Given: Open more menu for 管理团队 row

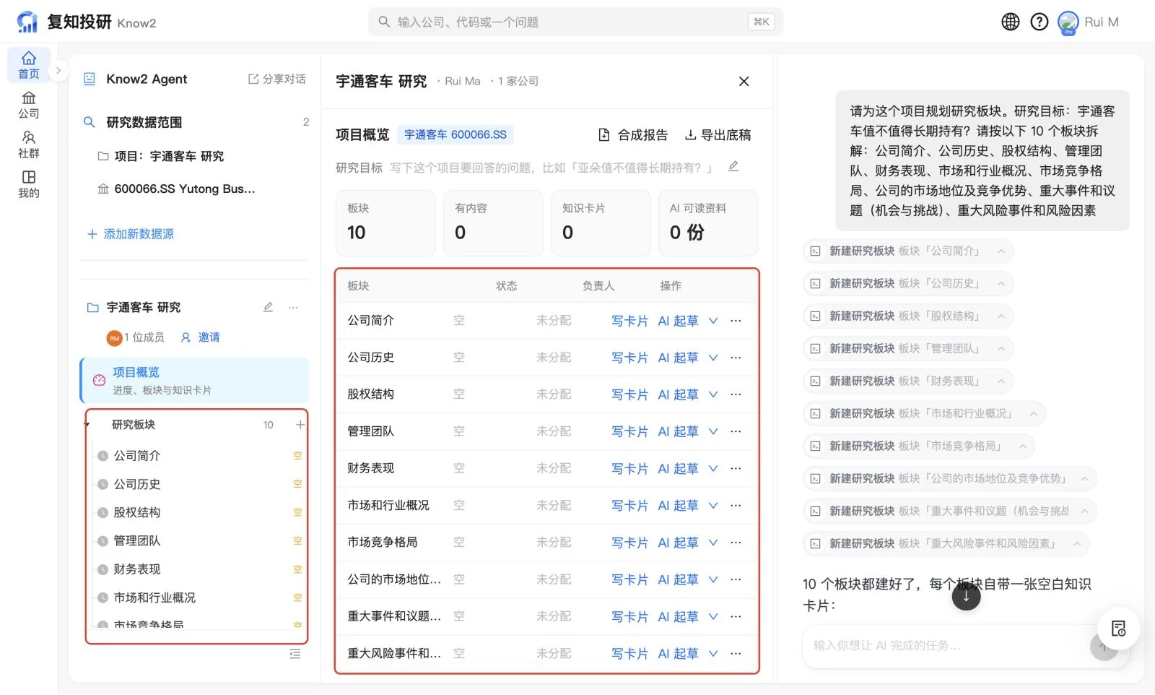Looking at the screenshot, I should pyautogui.click(x=736, y=431).
